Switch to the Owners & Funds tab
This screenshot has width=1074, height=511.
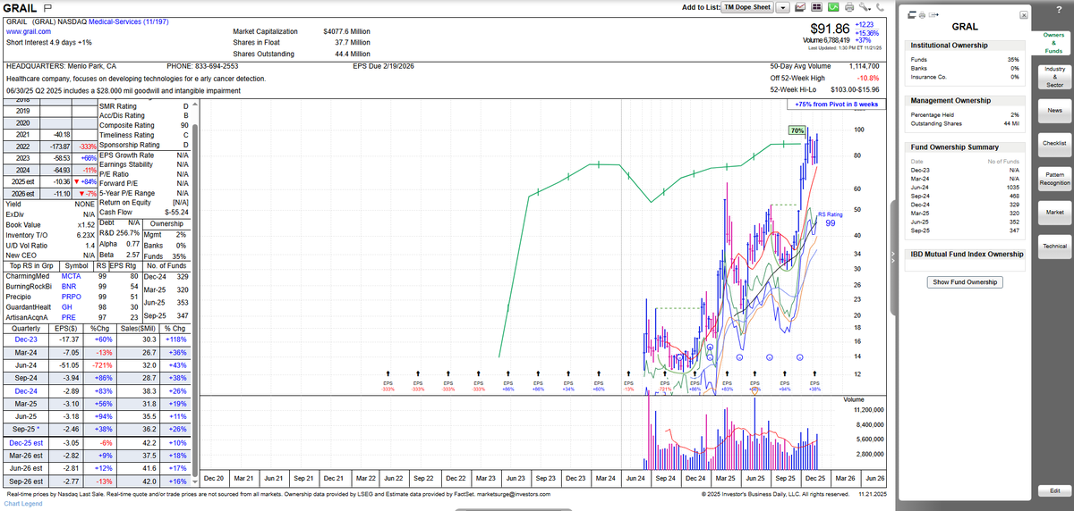1053,42
